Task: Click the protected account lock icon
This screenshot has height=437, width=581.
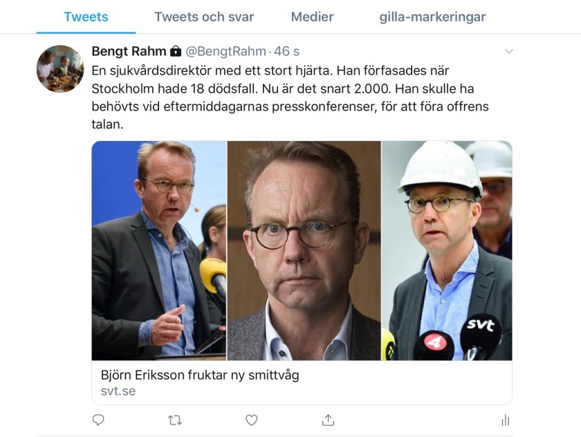Action: click(x=176, y=51)
